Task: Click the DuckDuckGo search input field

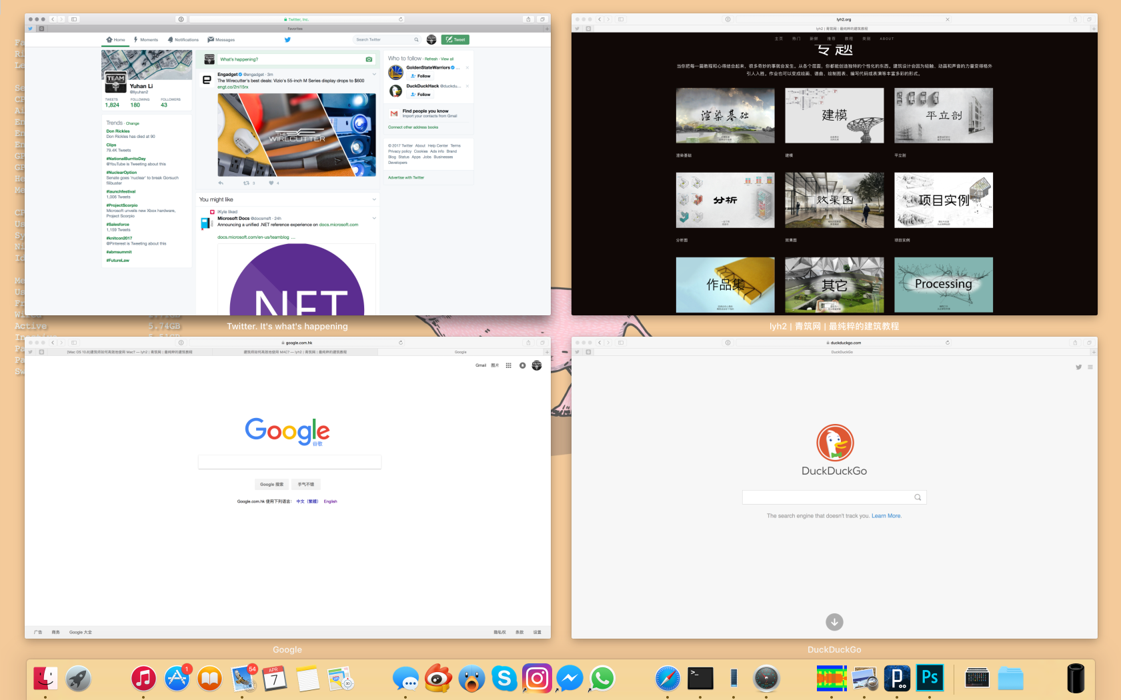Action: (x=834, y=497)
